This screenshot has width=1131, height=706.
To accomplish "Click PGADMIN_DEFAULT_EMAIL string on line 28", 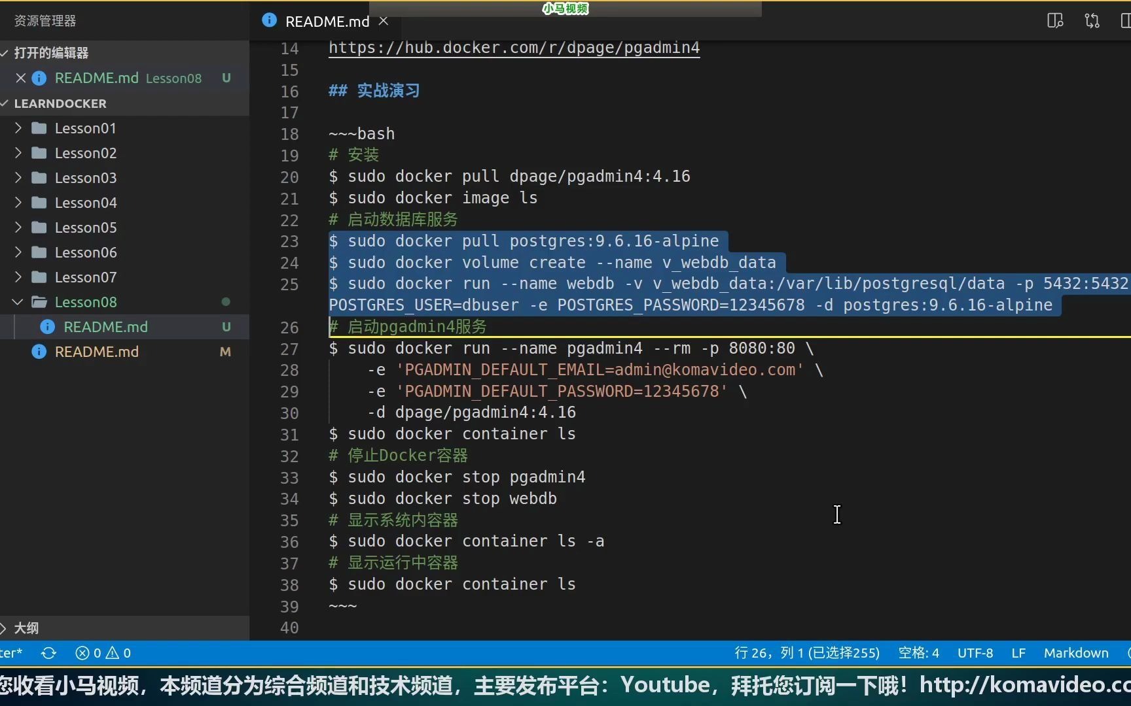I will point(600,370).
